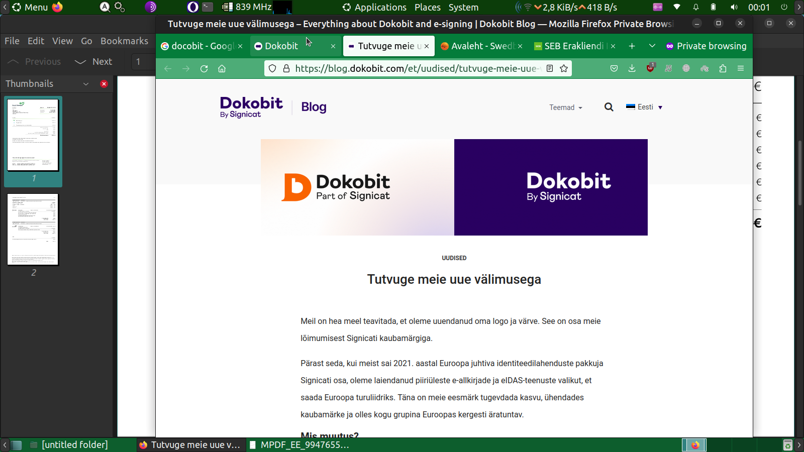
Task: Open the notifications bell in system tray
Action: point(696,7)
